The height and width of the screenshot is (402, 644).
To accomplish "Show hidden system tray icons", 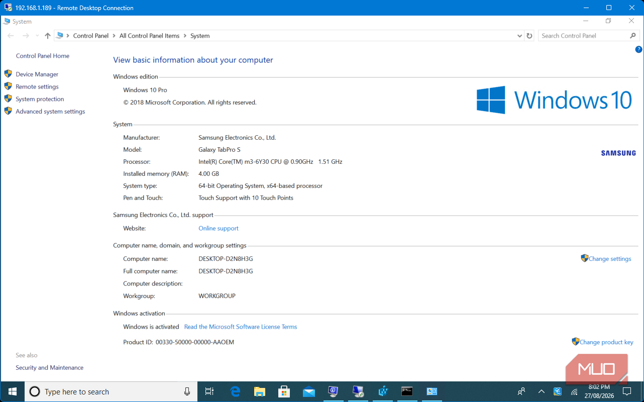I will point(541,391).
